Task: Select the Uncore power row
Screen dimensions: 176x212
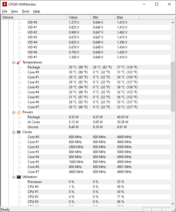Action: tap(99, 127)
